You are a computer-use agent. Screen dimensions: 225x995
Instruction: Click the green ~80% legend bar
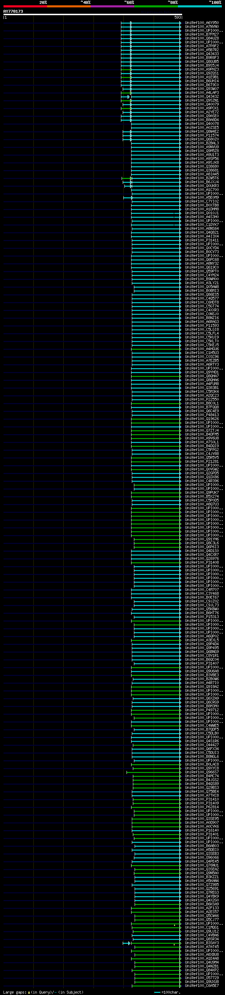(156, 7)
